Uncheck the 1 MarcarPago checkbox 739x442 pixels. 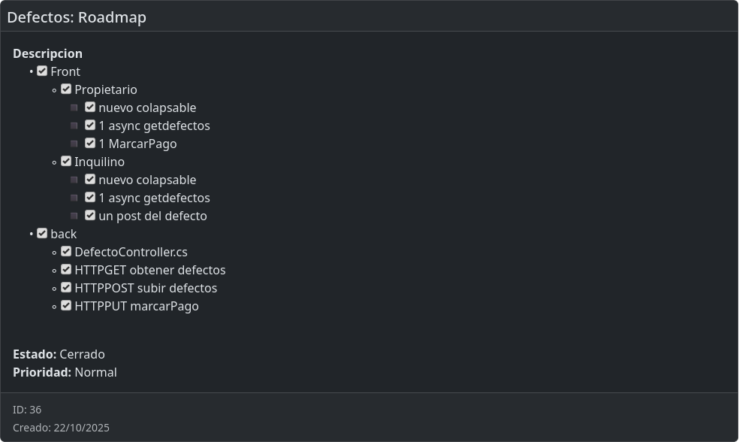(x=90, y=144)
